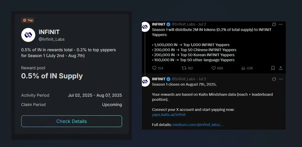Click the share icon on first tweet
This screenshot has width=302, height=147.
click(x=281, y=68)
